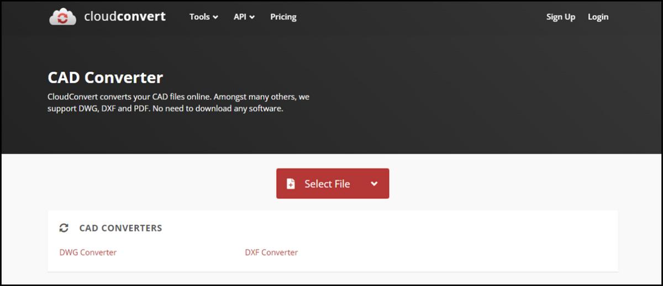Click the CAD CONVERTERS section title

coord(120,228)
